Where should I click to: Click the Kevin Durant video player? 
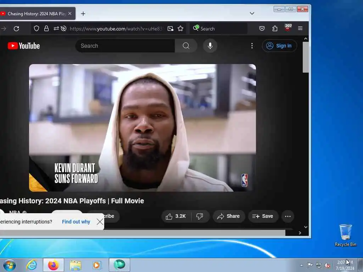143,127
